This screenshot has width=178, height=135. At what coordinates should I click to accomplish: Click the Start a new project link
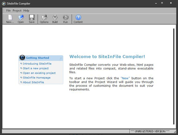click(x=36, y=68)
